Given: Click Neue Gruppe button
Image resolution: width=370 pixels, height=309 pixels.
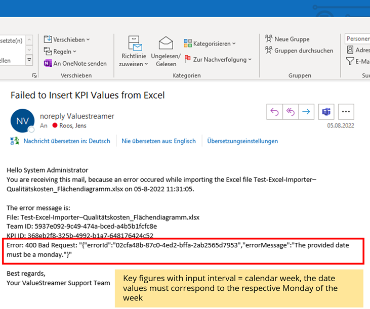Looking at the screenshot, I should (x=287, y=39).
